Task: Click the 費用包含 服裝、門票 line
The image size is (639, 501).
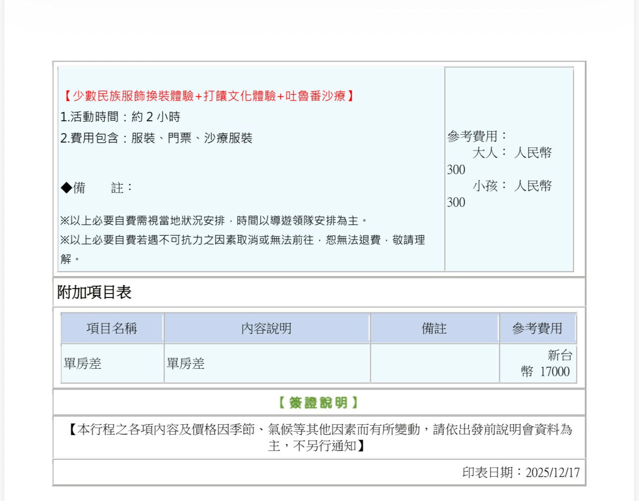Action: pos(156,138)
